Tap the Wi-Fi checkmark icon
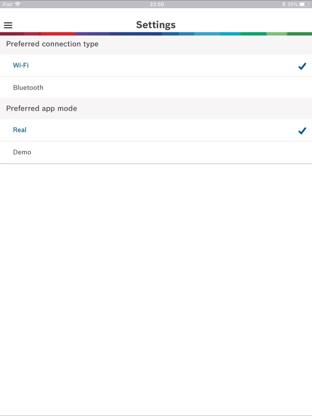The height and width of the screenshot is (416, 312). 302,66
